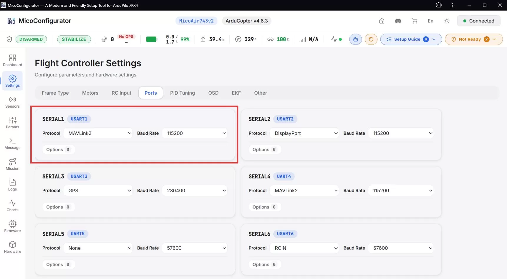Image resolution: width=507 pixels, height=279 pixels.
Task: Switch to the PID Tuning tab
Action: (183, 93)
